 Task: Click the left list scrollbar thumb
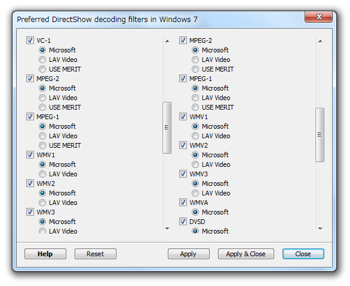pos(167,128)
